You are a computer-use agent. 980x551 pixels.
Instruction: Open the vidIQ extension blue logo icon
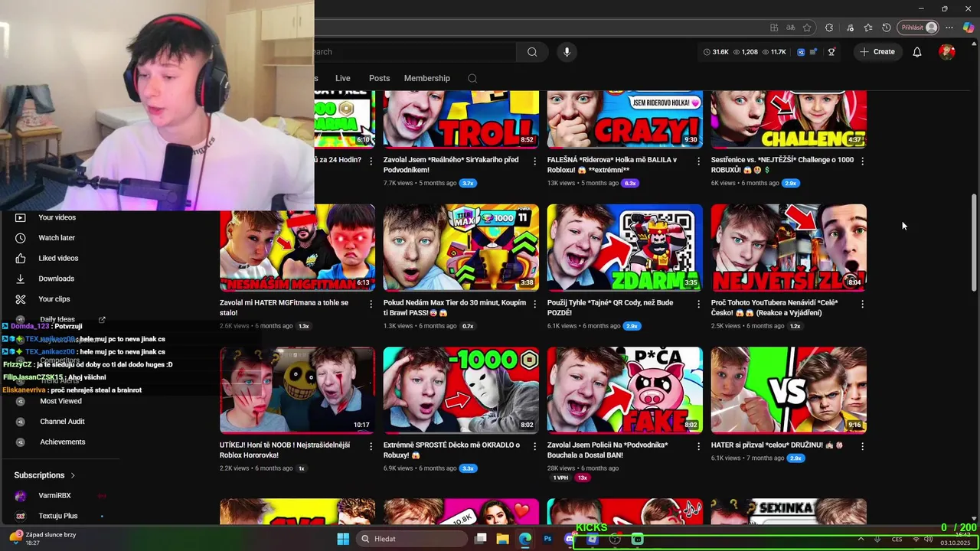click(801, 52)
